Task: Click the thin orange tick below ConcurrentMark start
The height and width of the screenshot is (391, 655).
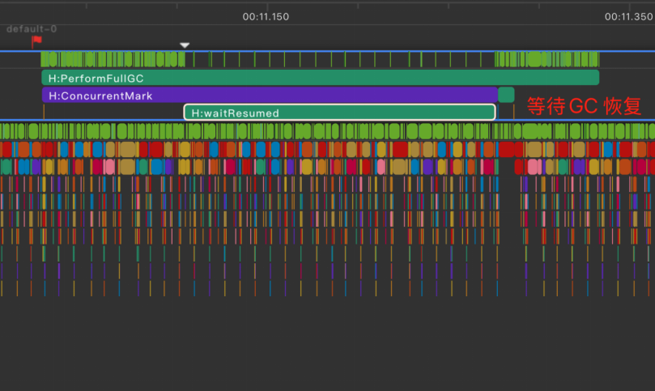Action: point(44,112)
